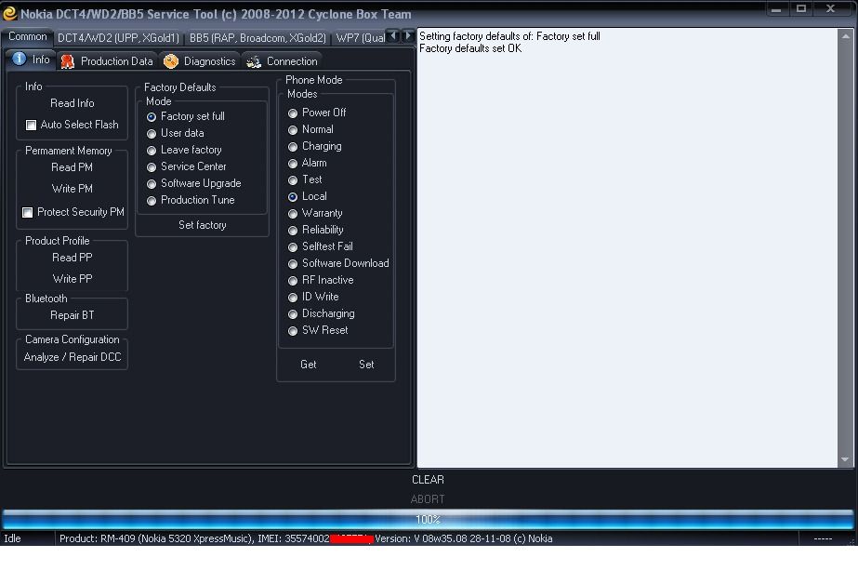The width and height of the screenshot is (858, 571).
Task: Select the User data factory mode
Action: [152, 134]
